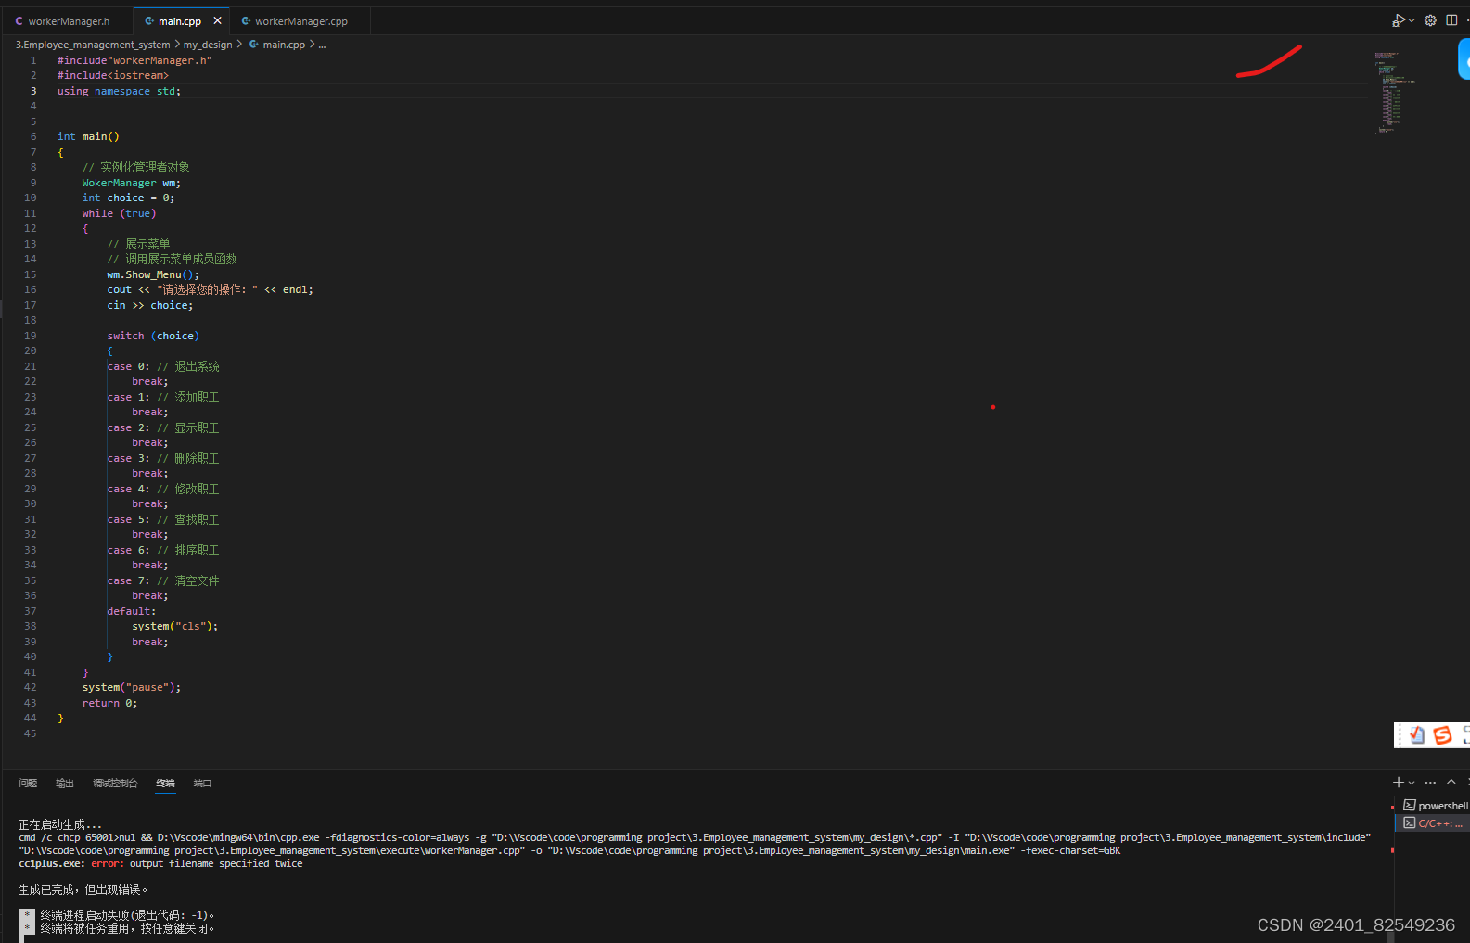Click the 'system("pause");' line
This screenshot has width=1470, height=943.
132,687
